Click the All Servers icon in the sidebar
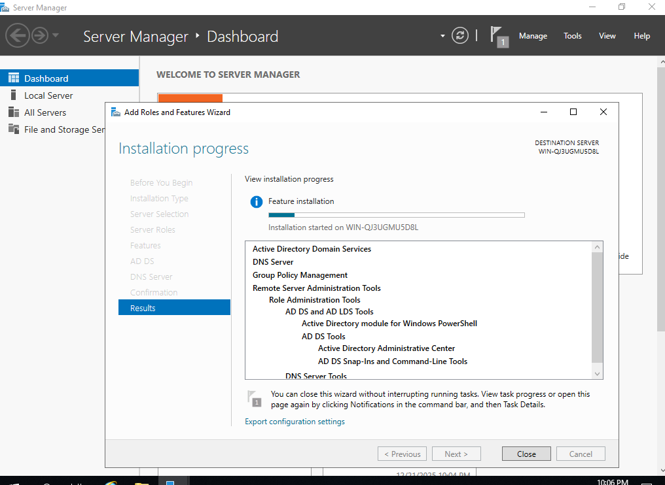The image size is (665, 485). (14, 112)
